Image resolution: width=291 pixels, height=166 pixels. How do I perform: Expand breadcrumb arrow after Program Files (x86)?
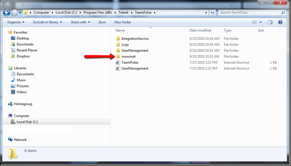coord(115,13)
